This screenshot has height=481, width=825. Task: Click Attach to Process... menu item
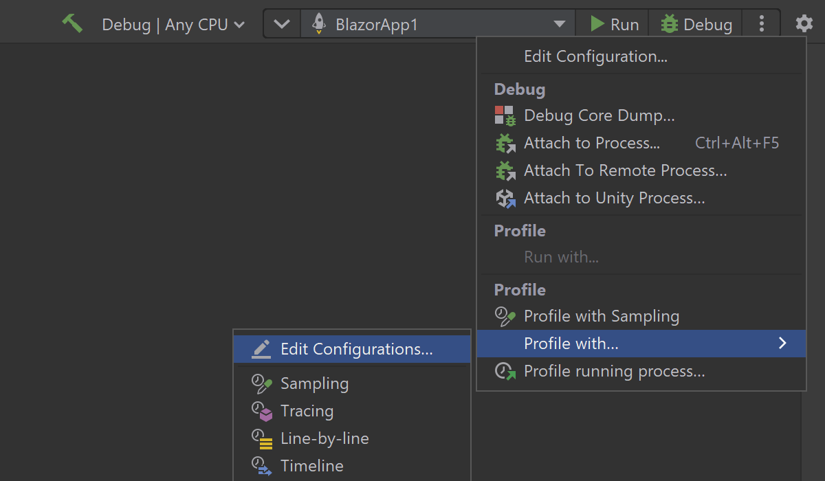[x=591, y=143]
